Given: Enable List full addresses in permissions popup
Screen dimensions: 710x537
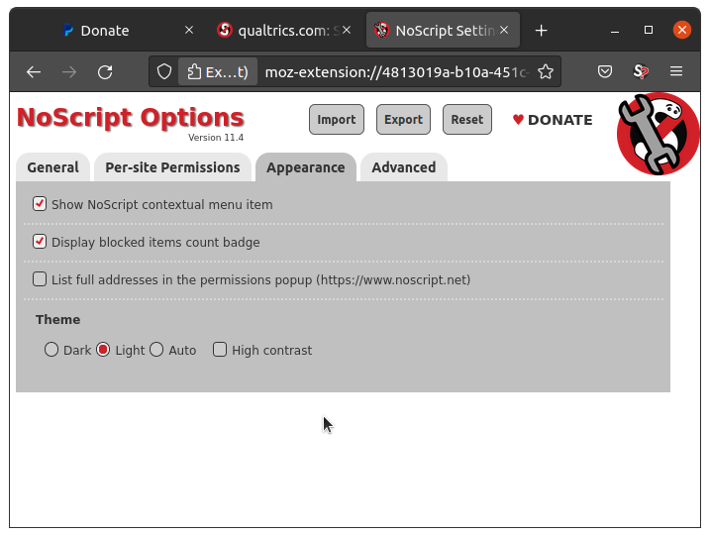Looking at the screenshot, I should (x=40, y=279).
